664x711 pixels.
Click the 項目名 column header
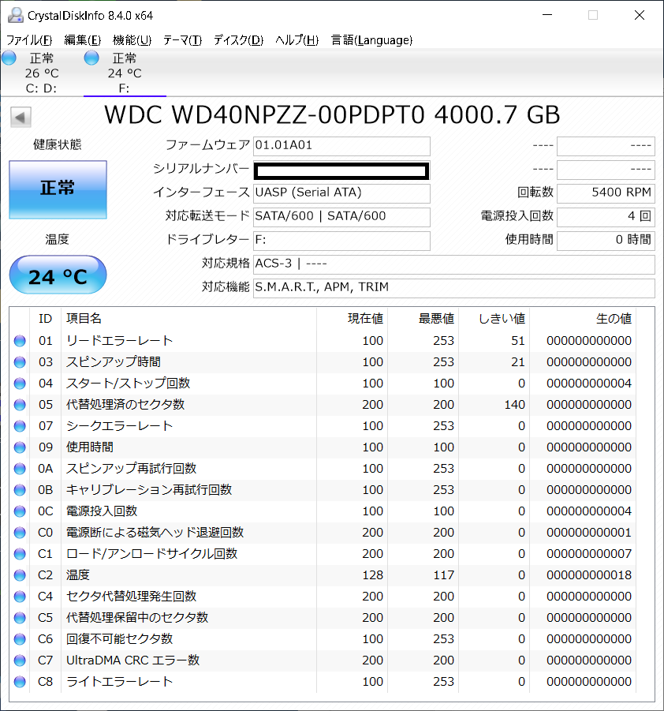coord(188,319)
